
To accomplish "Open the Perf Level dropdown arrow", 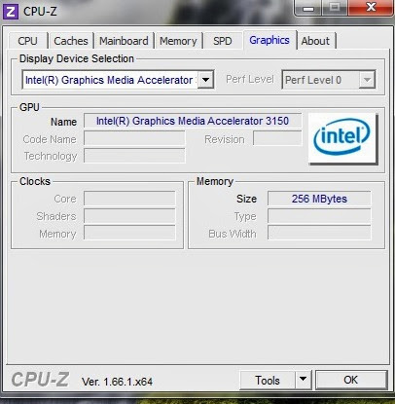I will coord(367,80).
